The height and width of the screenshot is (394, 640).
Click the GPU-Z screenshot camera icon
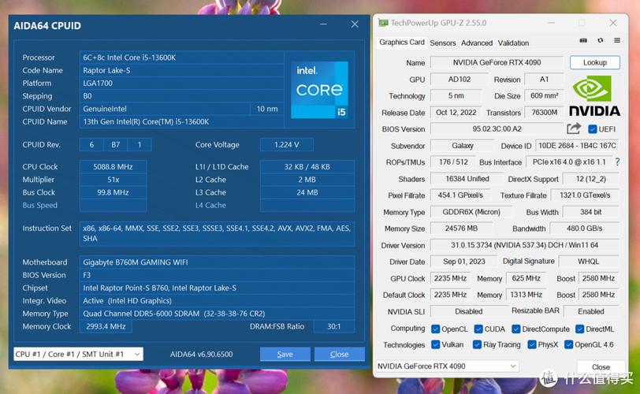[x=583, y=40]
